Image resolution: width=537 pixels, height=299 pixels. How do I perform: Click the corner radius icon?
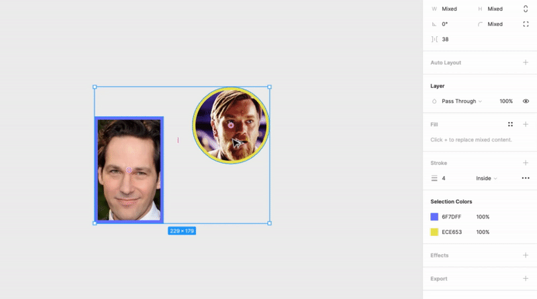[480, 24]
